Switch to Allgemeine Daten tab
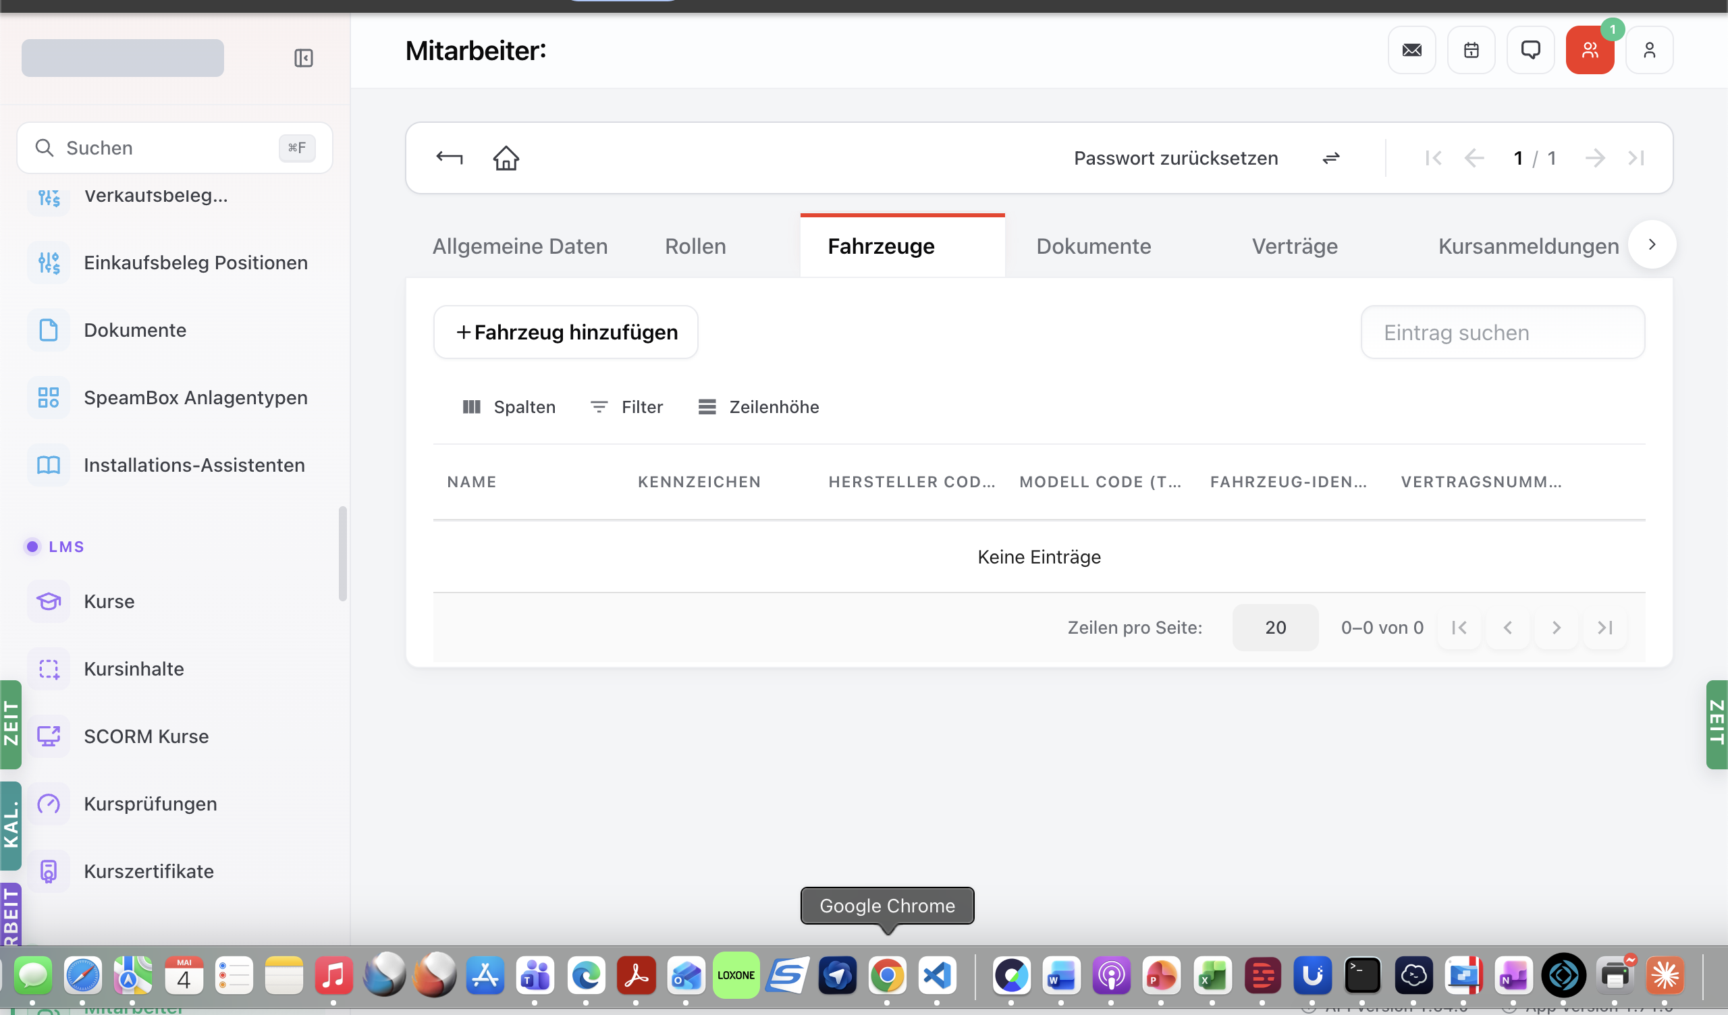 point(520,246)
